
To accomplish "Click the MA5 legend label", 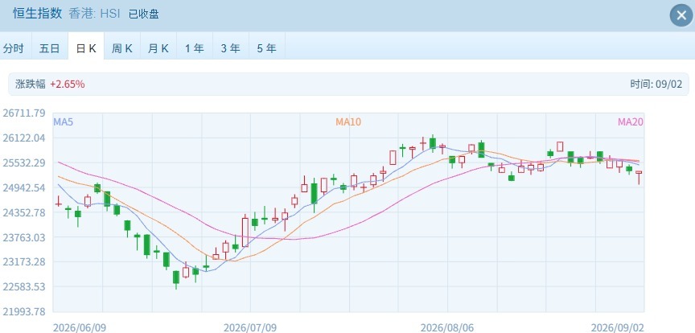I will coord(63,121).
